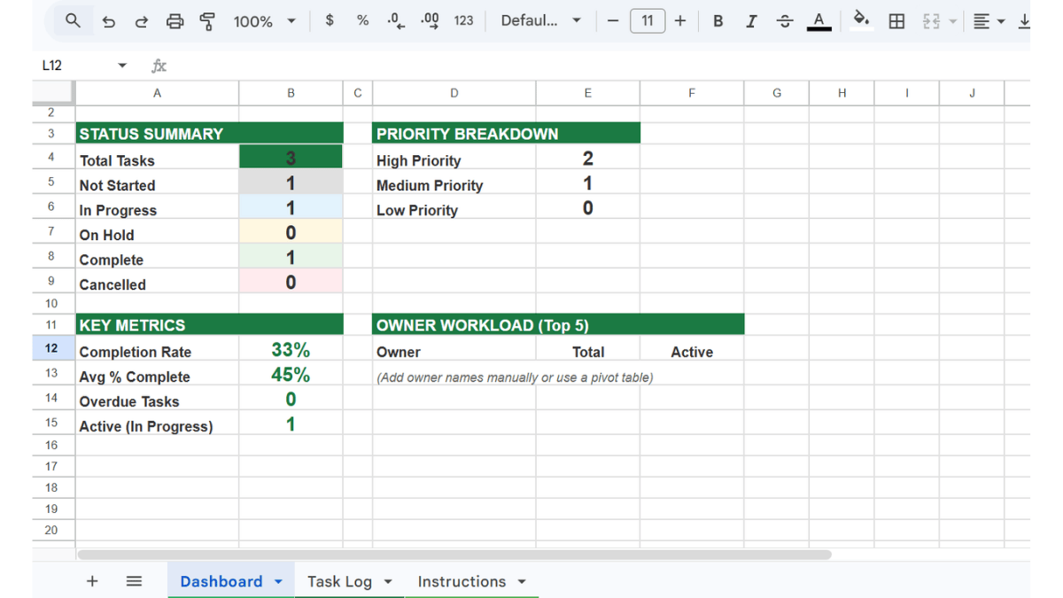
Task: Toggle italic formatting
Action: 751,19
